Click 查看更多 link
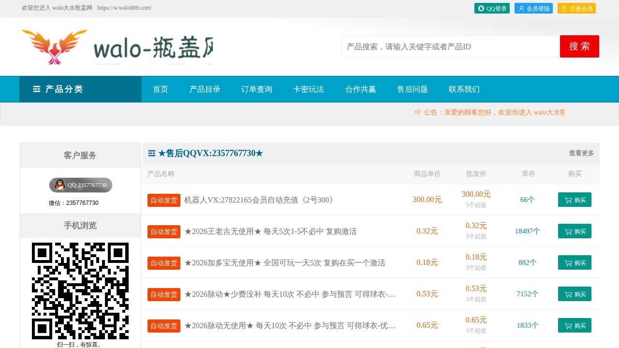The image size is (619, 348). [581, 153]
